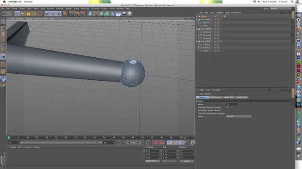This screenshot has width=302, height=169.
Task: Switch to Polygons mode in left palette
Action: point(3,56)
